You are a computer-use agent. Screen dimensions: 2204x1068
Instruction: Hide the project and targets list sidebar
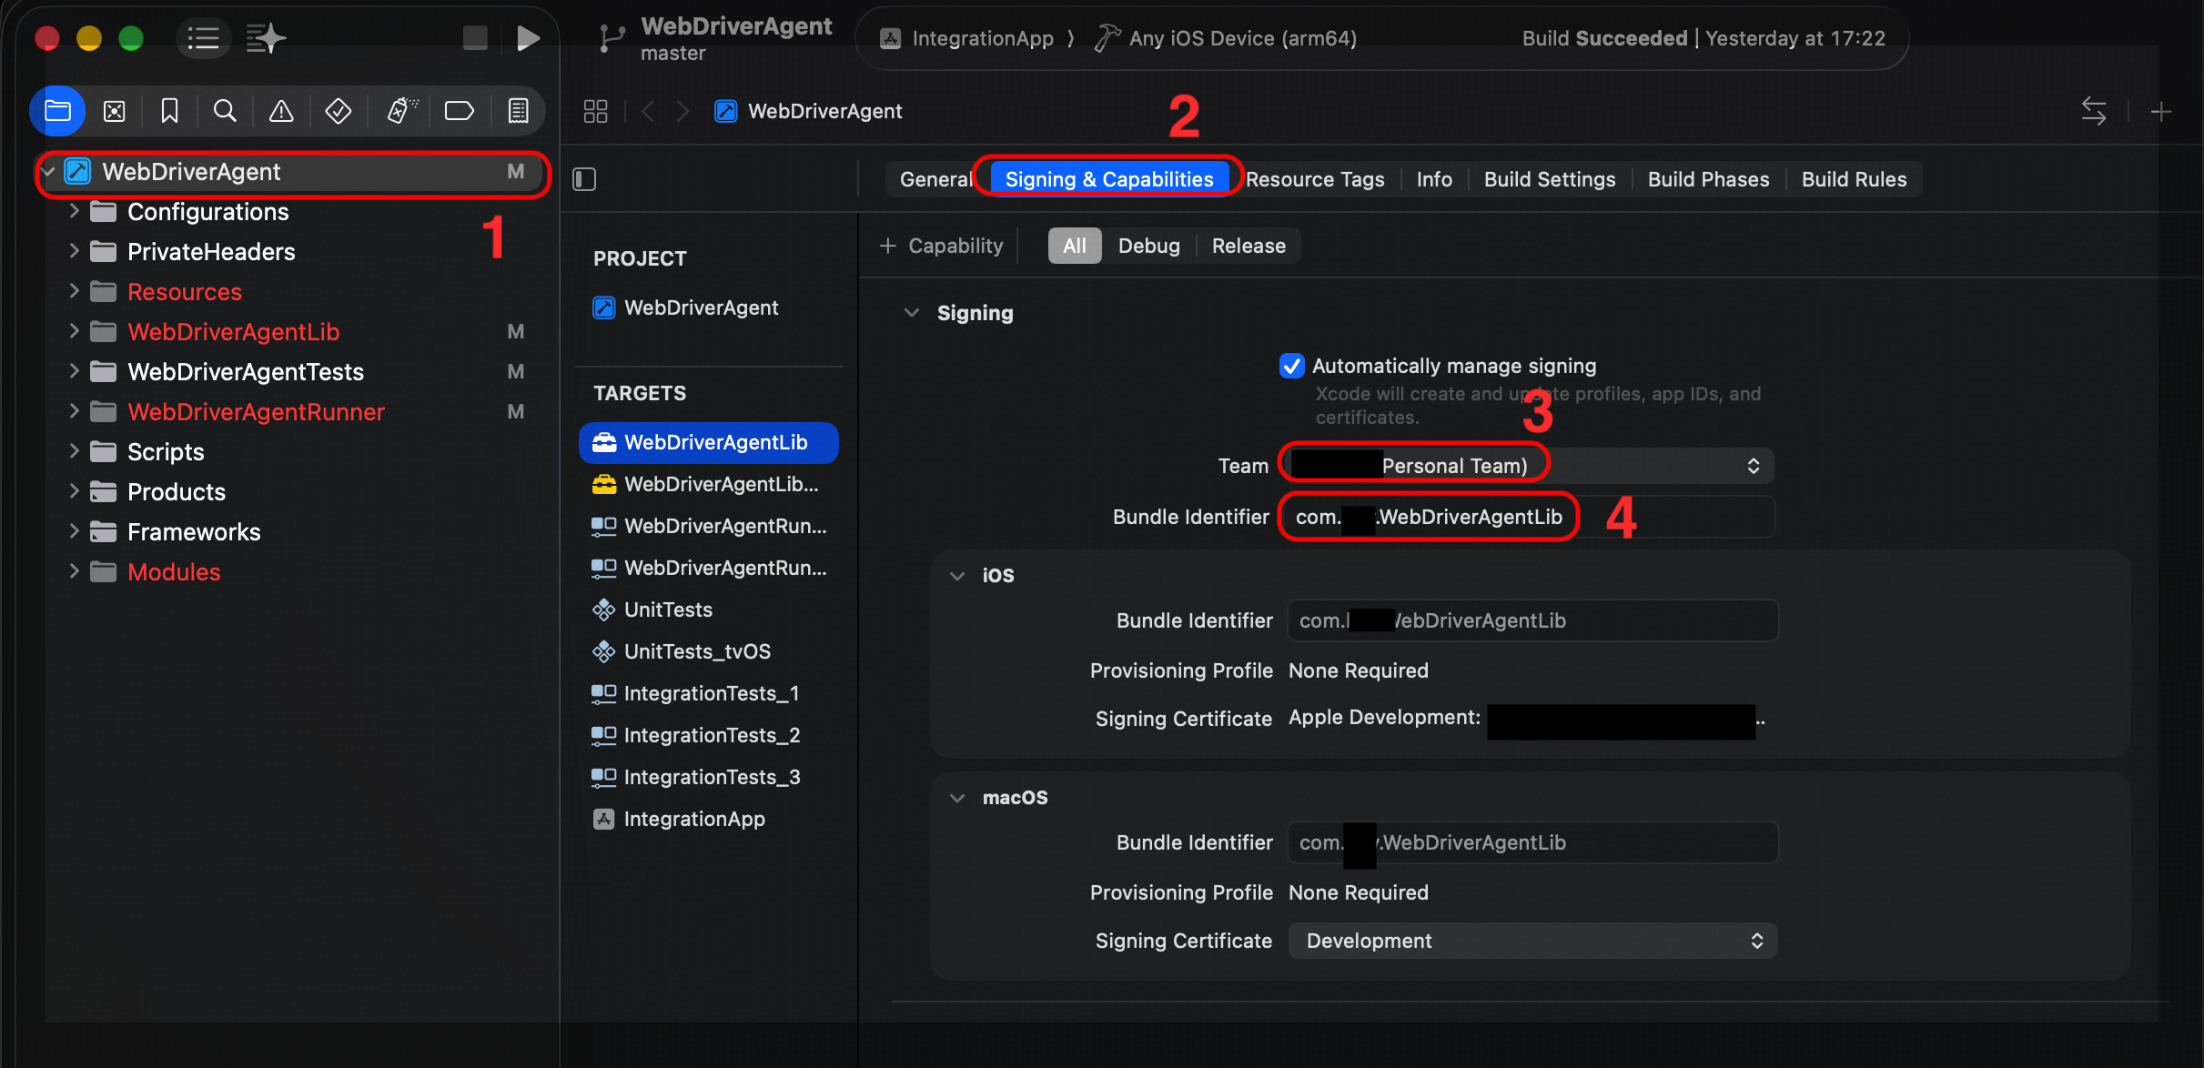584,179
